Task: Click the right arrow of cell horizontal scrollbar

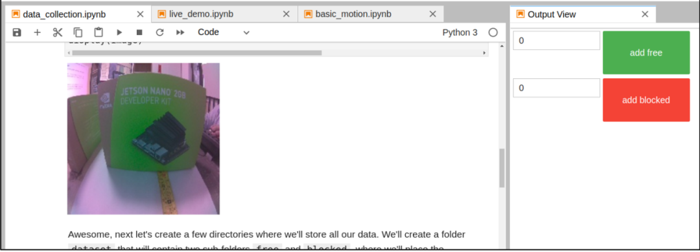Action: [484, 52]
